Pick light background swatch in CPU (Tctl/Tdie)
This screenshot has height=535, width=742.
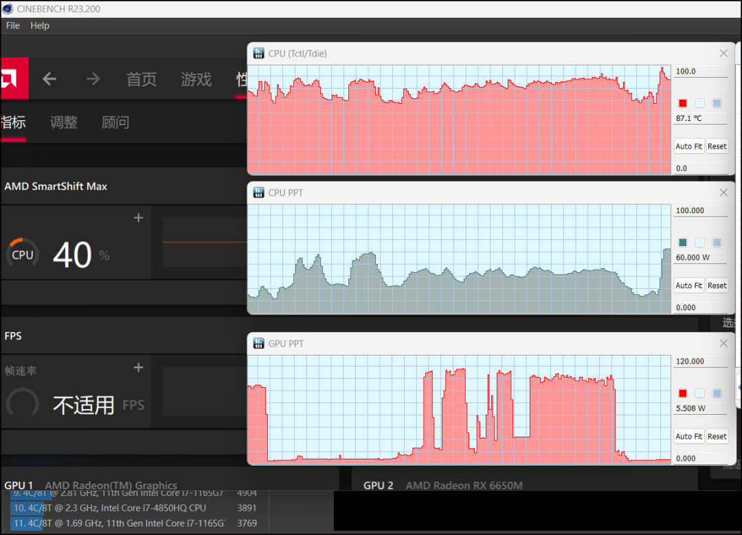pyautogui.click(x=700, y=103)
